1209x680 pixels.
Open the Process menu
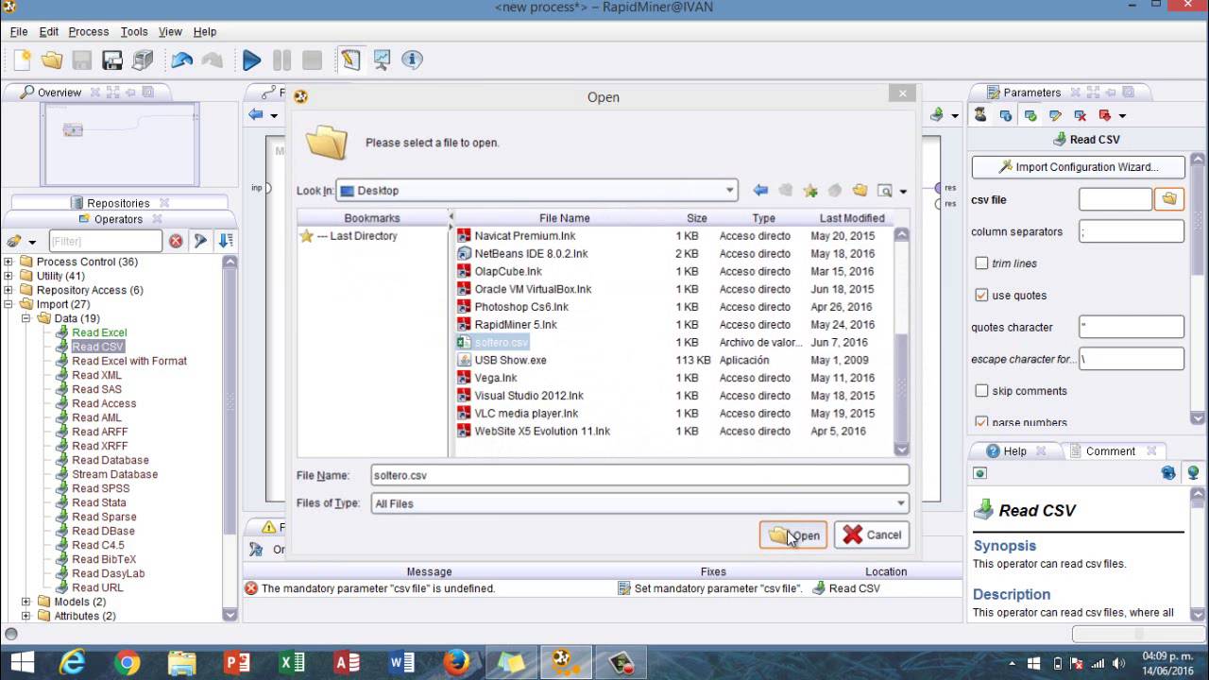coord(89,31)
